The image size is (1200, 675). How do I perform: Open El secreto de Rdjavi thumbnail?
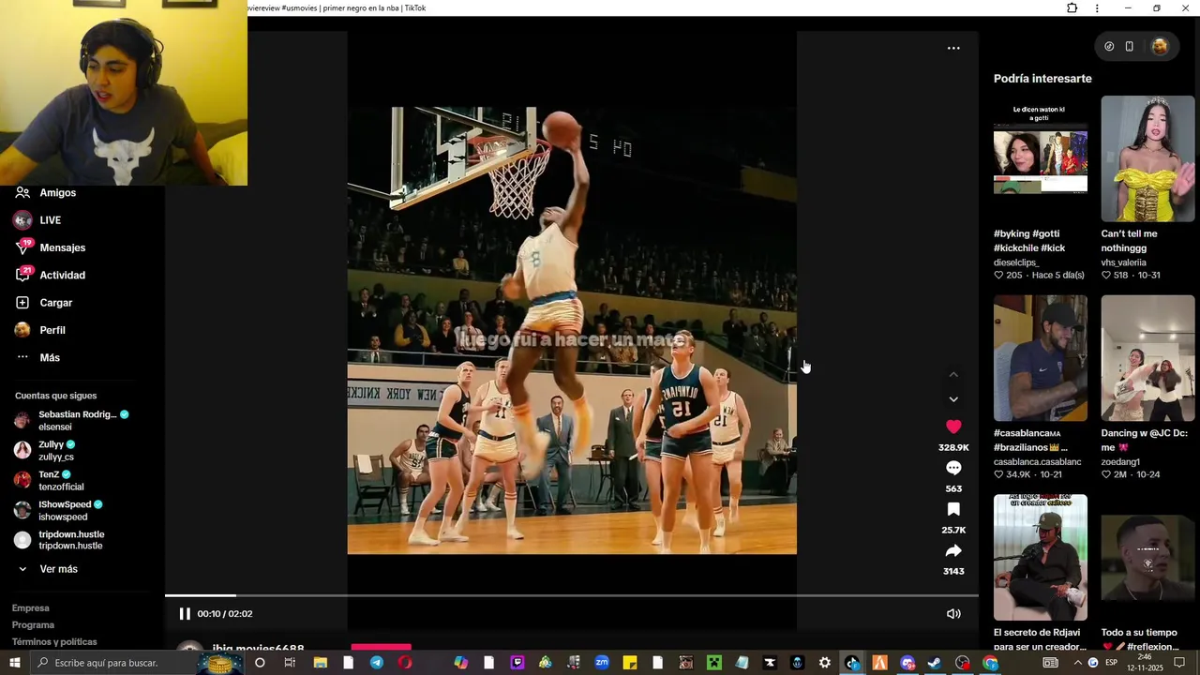pyautogui.click(x=1041, y=558)
